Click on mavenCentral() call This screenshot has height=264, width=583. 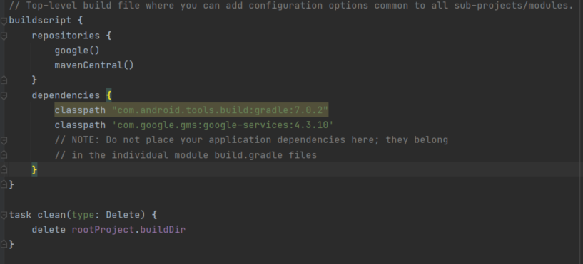[x=94, y=65]
